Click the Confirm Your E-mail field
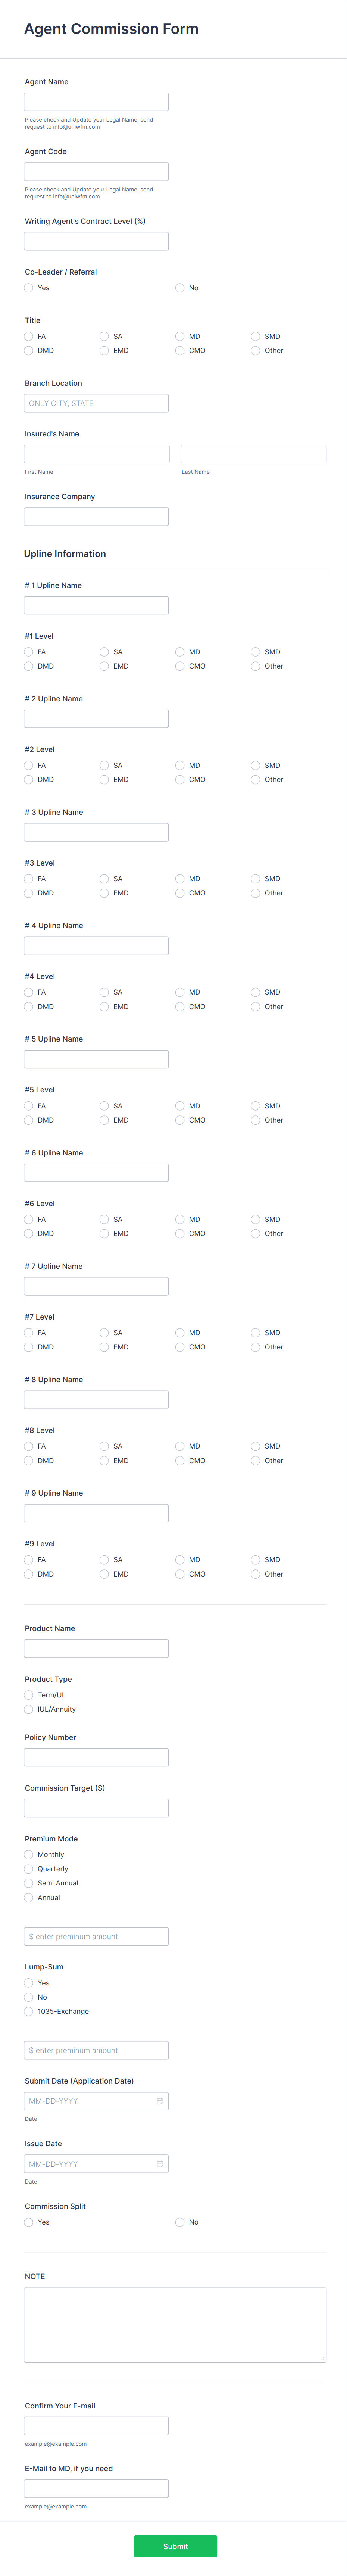Screen dimensions: 347x2576 coord(96,2425)
